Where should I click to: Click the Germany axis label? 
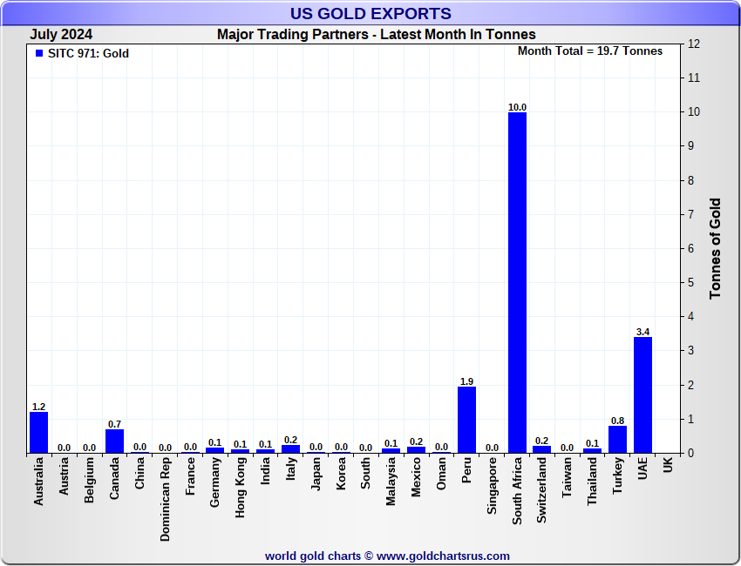click(x=215, y=482)
